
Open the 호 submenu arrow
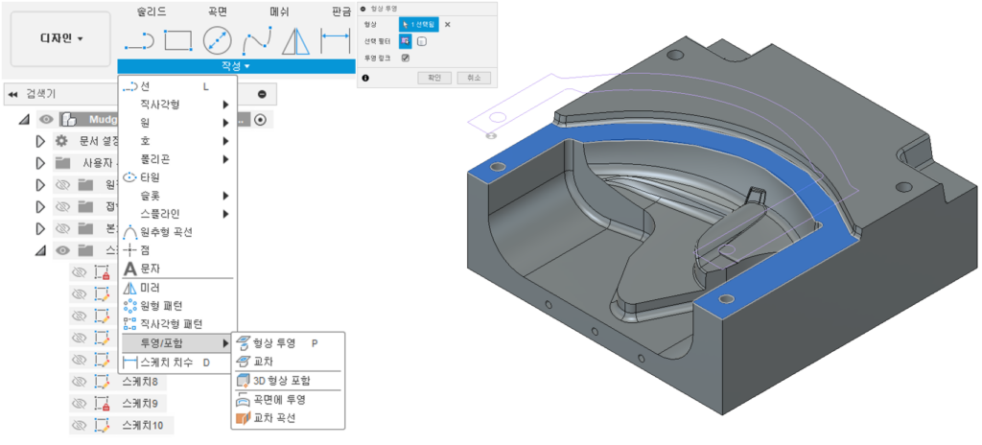[225, 141]
